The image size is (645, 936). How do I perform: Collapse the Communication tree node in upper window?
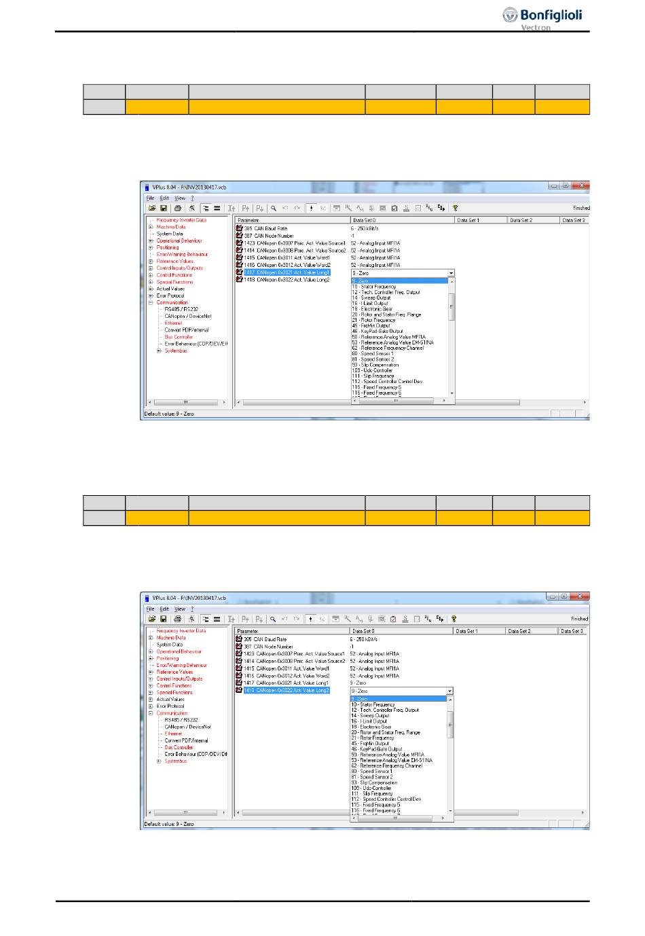point(151,303)
